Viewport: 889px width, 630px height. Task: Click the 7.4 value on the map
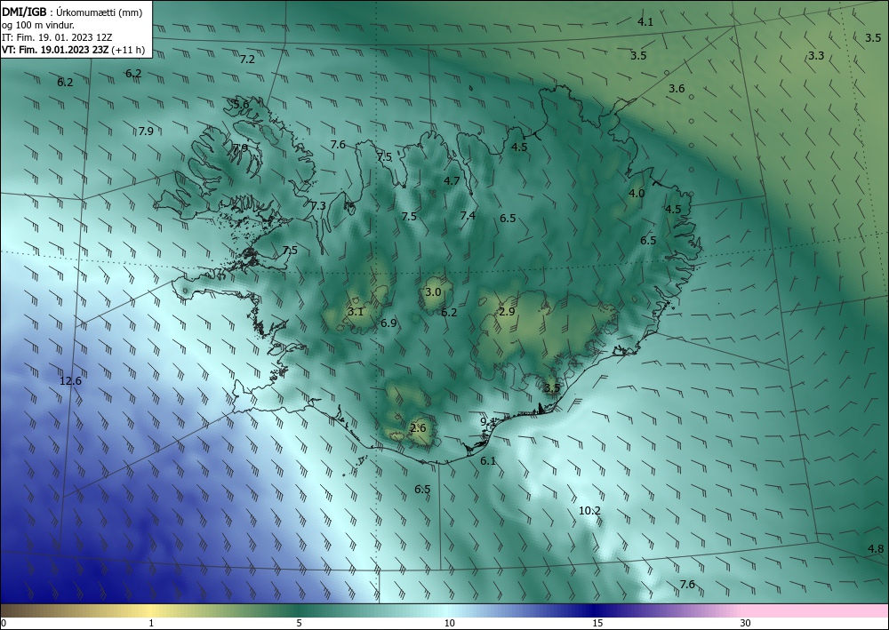468,215
